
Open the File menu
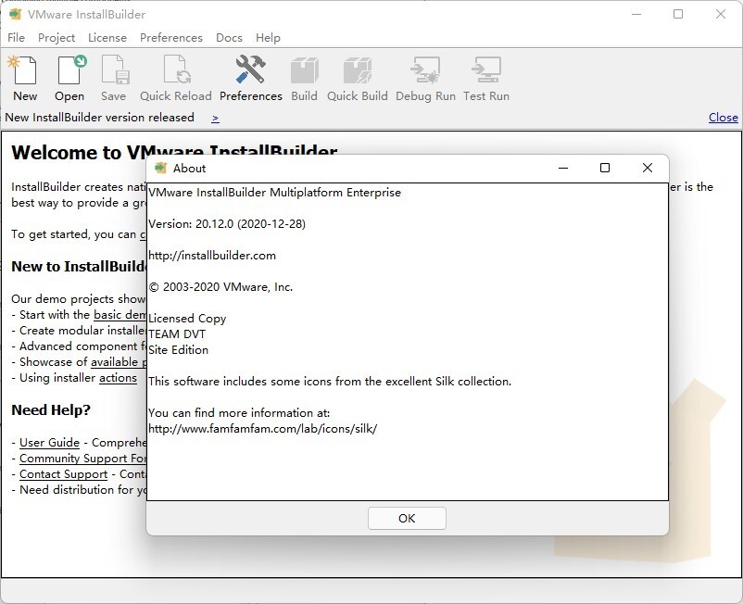click(16, 38)
